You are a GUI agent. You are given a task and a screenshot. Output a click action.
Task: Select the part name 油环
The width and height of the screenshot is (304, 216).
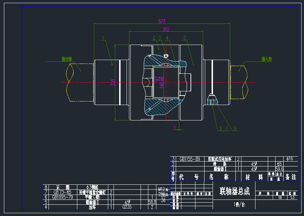coord(92,207)
